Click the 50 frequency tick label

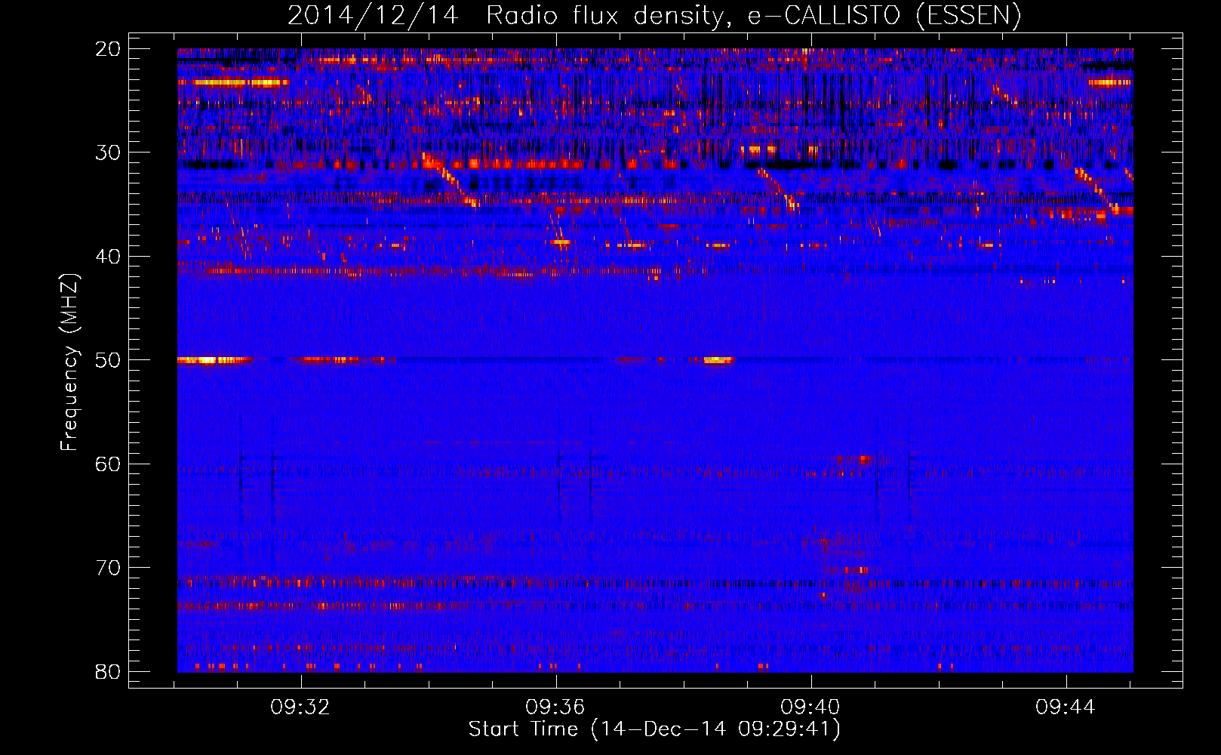click(108, 360)
